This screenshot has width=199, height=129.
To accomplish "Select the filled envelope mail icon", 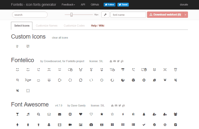I will pos(59,114).
